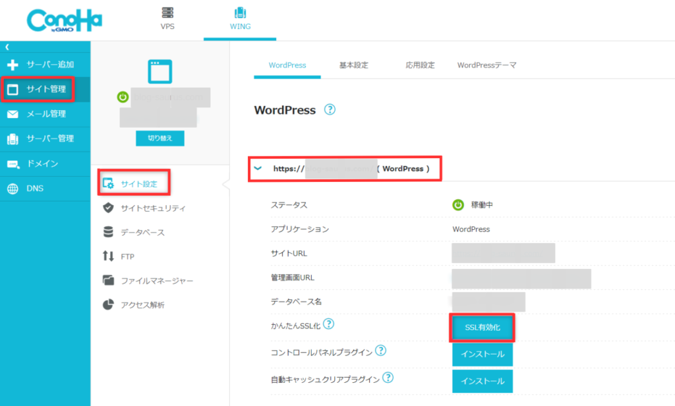Open the WING tab icon
This screenshot has width=675, height=406.
tap(240, 13)
